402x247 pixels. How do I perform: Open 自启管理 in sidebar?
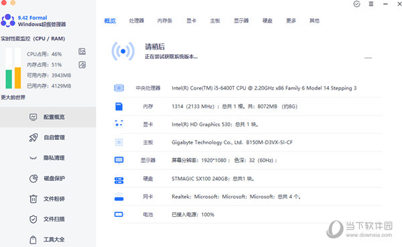48,138
